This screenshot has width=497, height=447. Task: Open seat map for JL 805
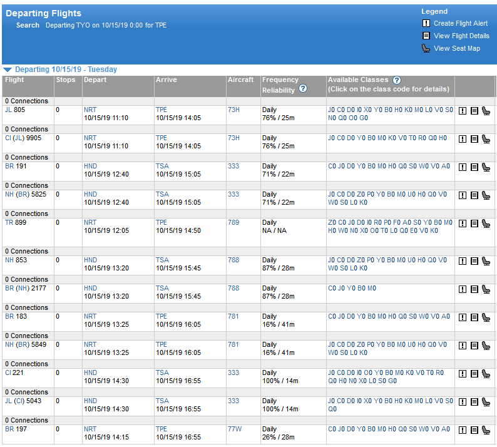tap(486, 111)
